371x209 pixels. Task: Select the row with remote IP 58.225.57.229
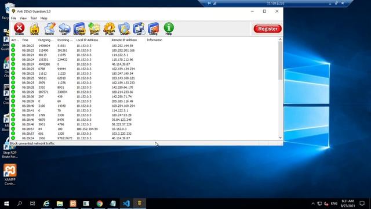(144, 124)
